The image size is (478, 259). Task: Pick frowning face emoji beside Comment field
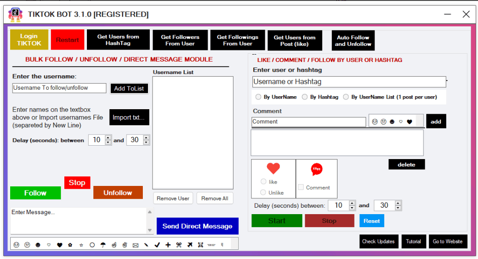coord(384,122)
